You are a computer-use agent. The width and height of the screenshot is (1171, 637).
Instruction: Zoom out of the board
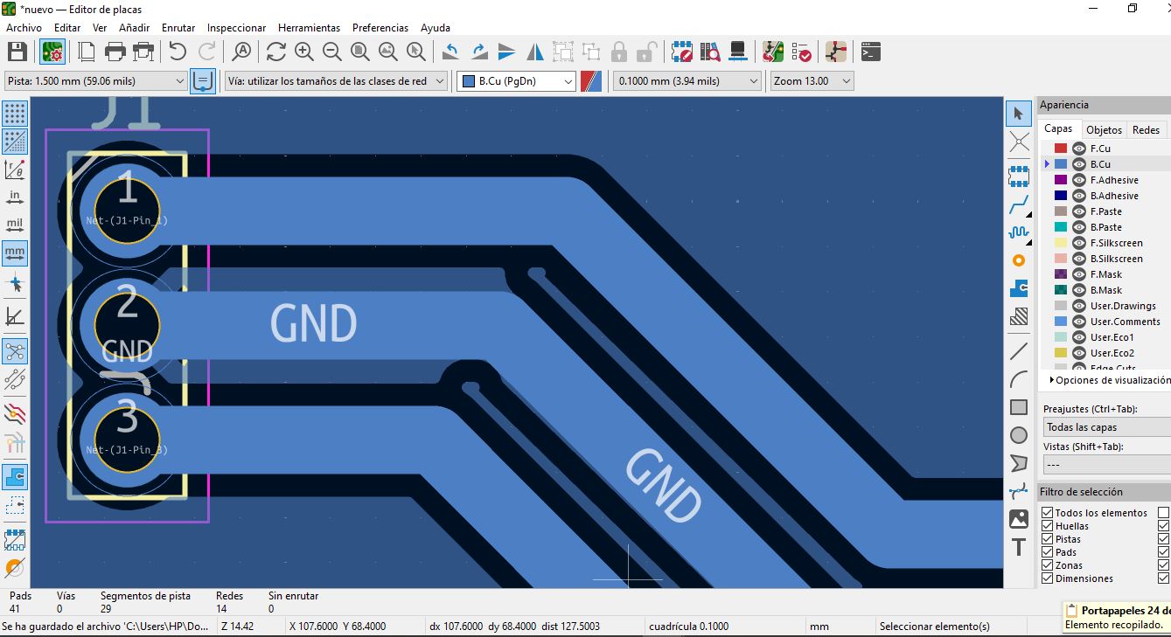332,52
